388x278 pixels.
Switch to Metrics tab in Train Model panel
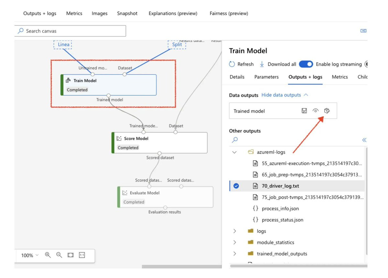(340, 77)
